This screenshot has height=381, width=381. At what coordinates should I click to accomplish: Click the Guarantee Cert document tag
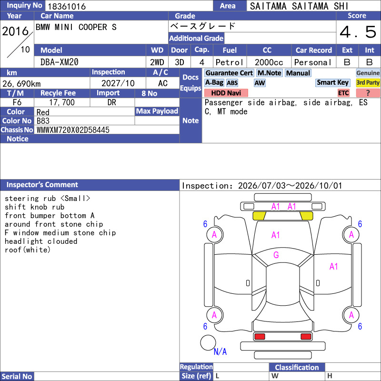point(229,73)
